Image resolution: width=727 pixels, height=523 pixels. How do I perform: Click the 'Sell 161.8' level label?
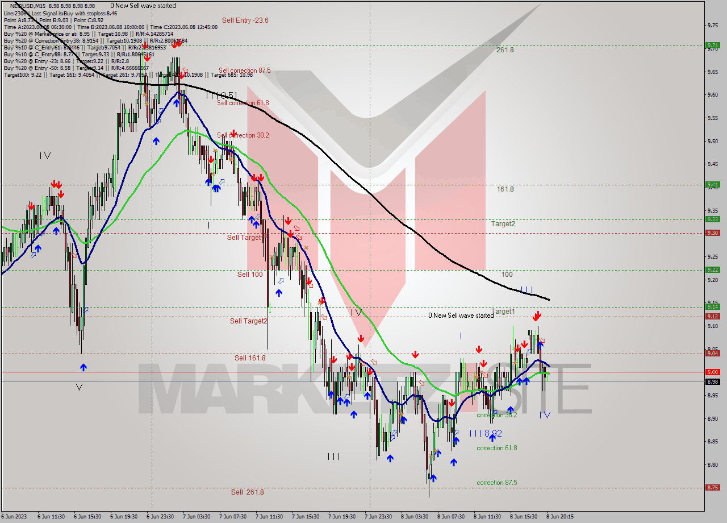pos(250,358)
